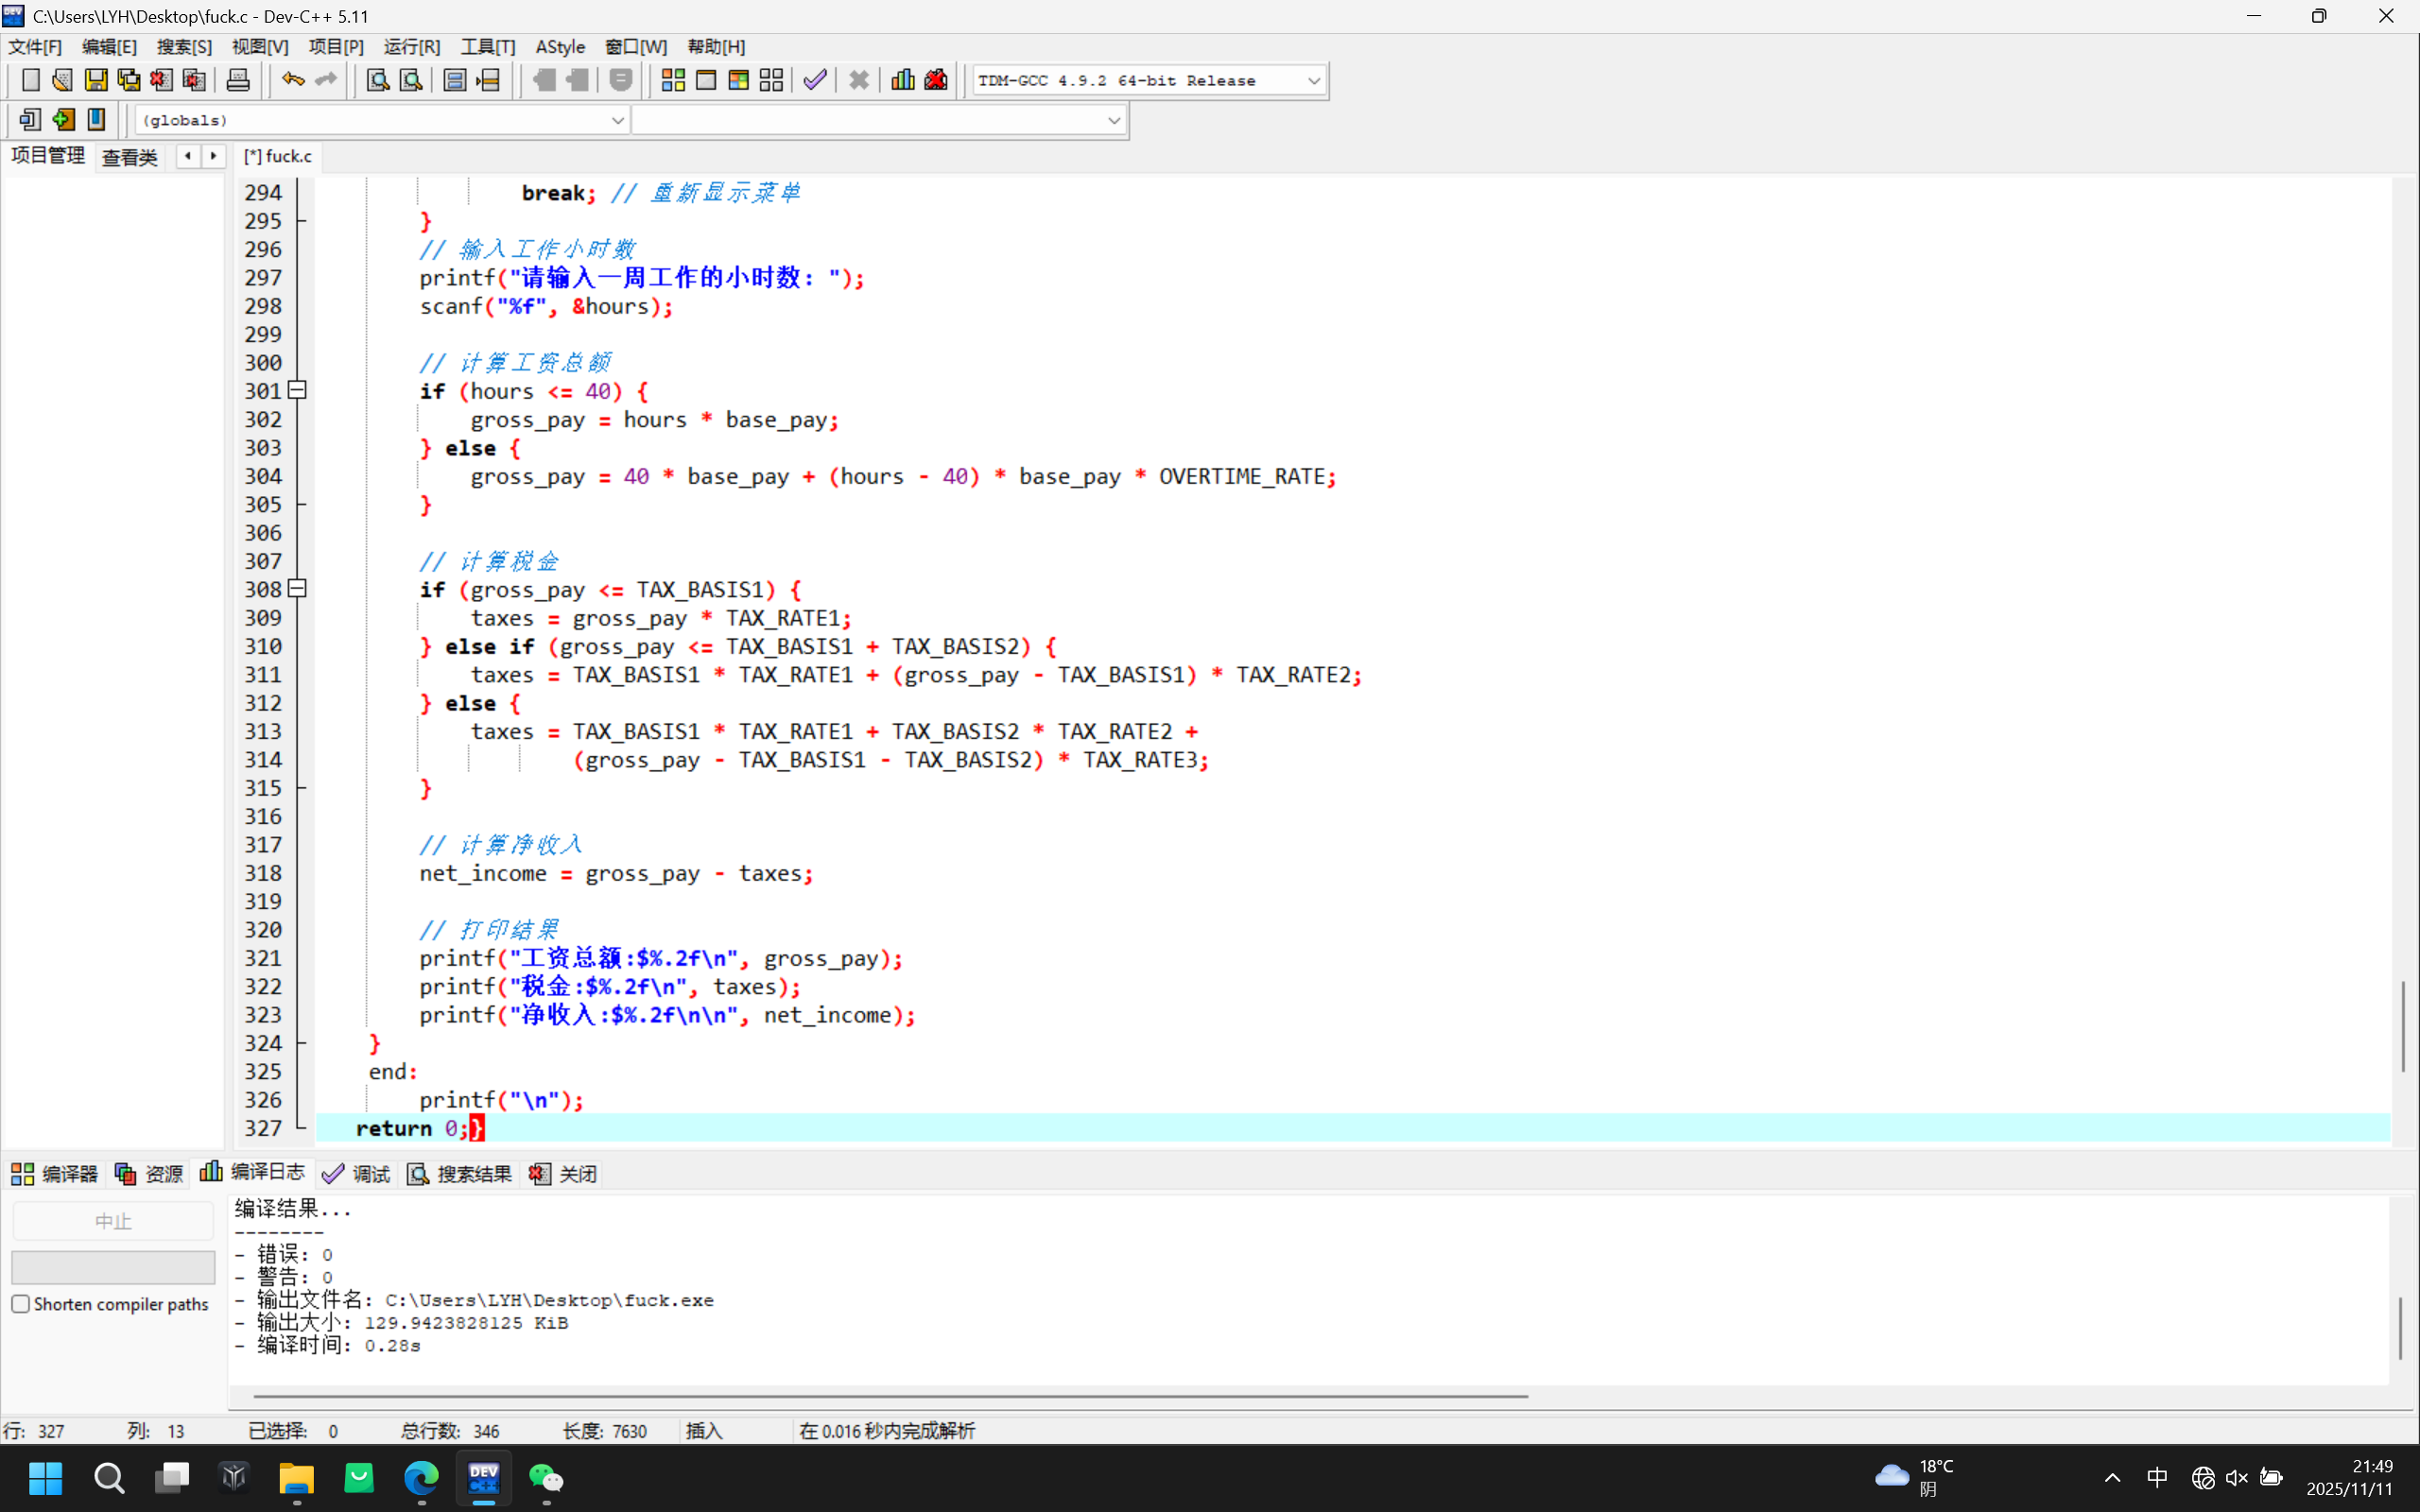This screenshot has width=2420, height=1512.
Task: Run the compile (编译) checkmark icon
Action: [x=814, y=79]
